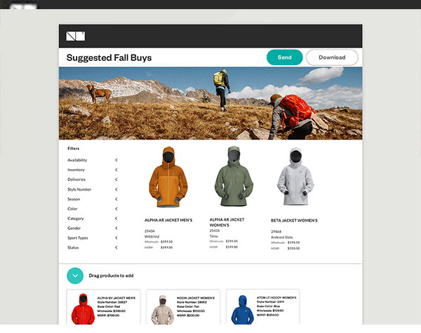Click the red Alpha SV Jacket Men's card
The image size is (421, 333).
click(x=104, y=307)
